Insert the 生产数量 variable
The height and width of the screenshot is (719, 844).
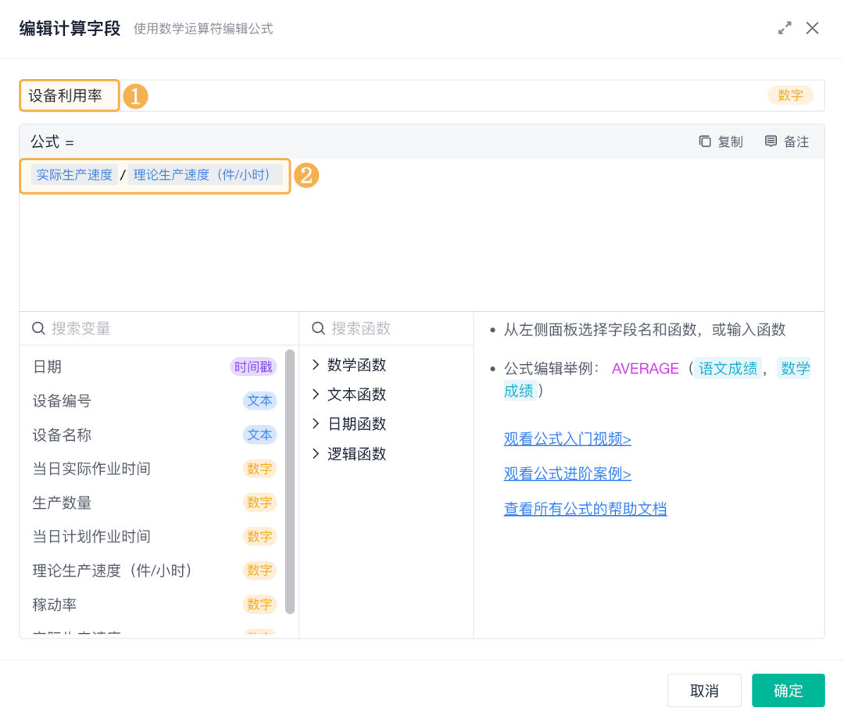pyautogui.click(x=154, y=503)
